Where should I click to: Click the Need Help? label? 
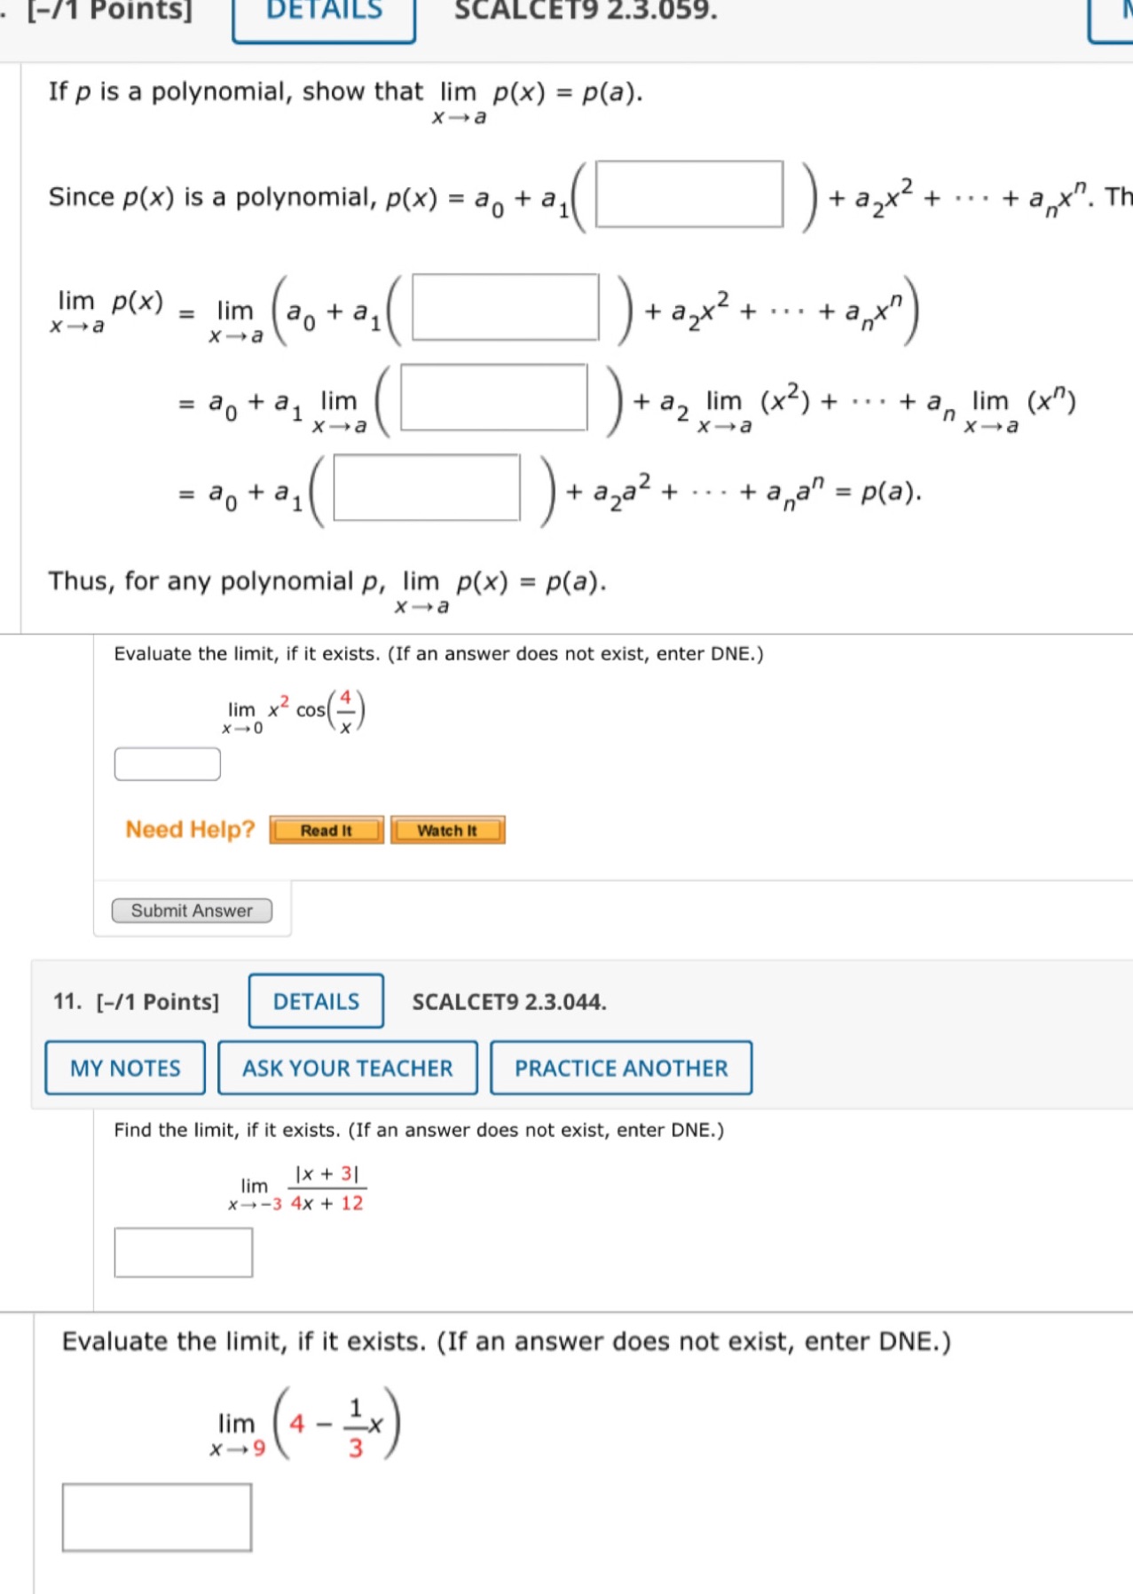pos(190,828)
